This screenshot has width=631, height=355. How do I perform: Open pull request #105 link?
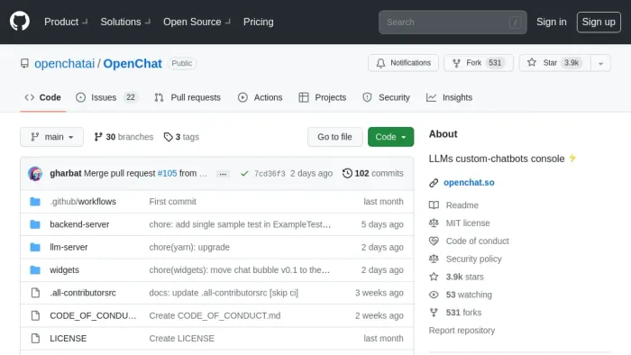point(167,173)
